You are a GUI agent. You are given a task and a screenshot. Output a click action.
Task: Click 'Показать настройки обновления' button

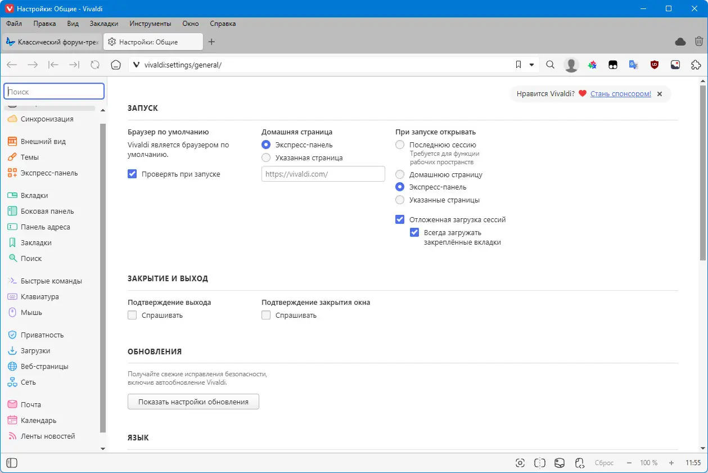193,402
